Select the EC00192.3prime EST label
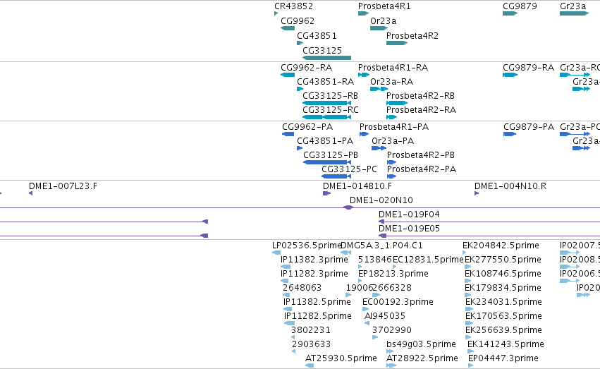This screenshot has height=369, width=600. [398, 303]
